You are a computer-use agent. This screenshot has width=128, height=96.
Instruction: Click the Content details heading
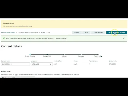tap(11, 46)
